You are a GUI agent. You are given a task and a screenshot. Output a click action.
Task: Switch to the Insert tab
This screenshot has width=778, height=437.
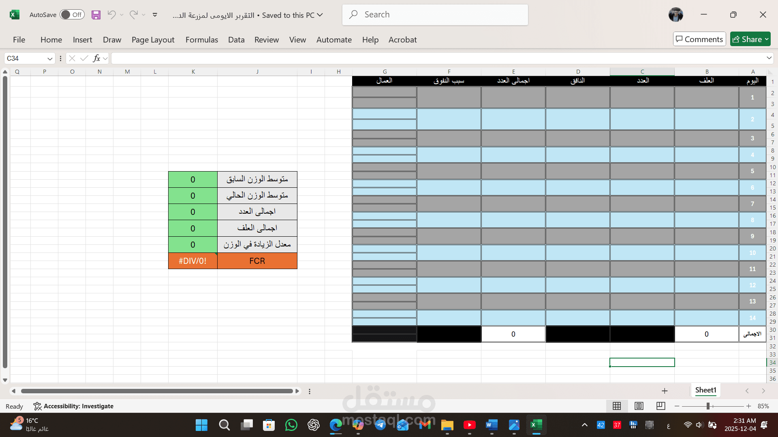[83, 40]
